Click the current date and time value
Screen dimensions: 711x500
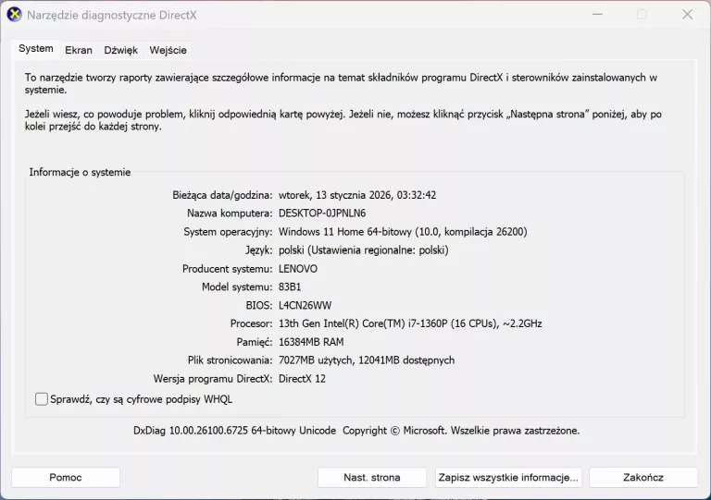point(356,195)
